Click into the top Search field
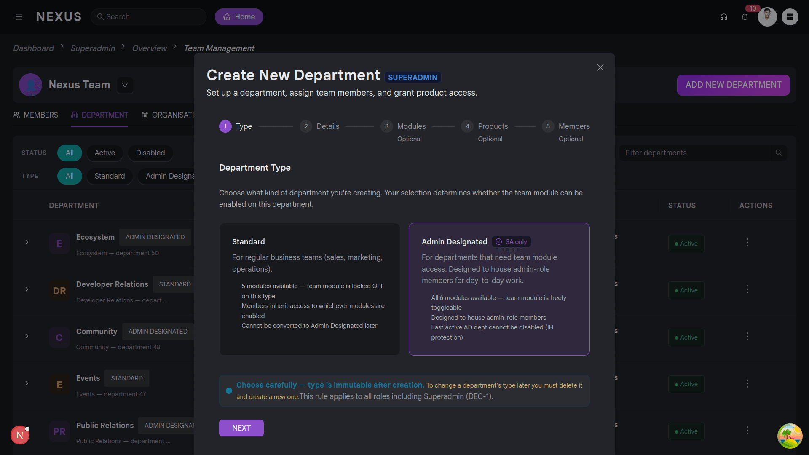This screenshot has height=455, width=809. [148, 17]
